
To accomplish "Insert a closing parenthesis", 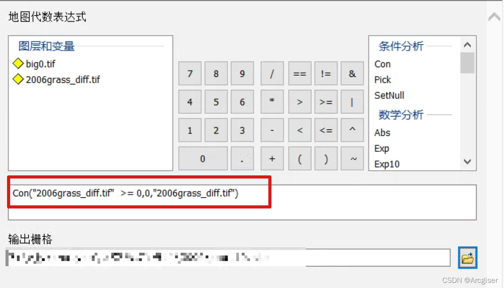I will 326,159.
